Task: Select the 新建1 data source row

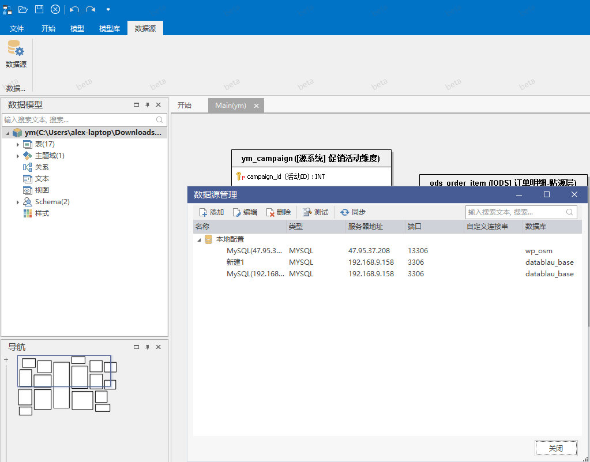Action: [388, 262]
